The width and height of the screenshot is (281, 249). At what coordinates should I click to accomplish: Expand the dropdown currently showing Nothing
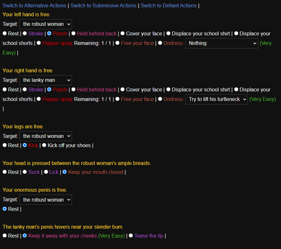221,43
